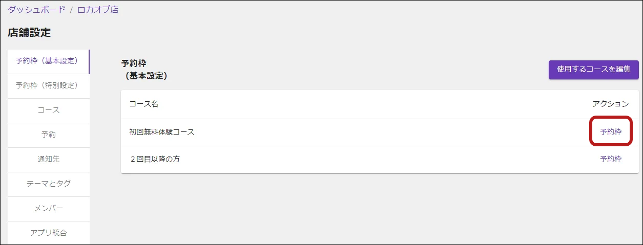Open the ダッシュボード breadcrumb link
643x245 pixels.
(x=36, y=9)
